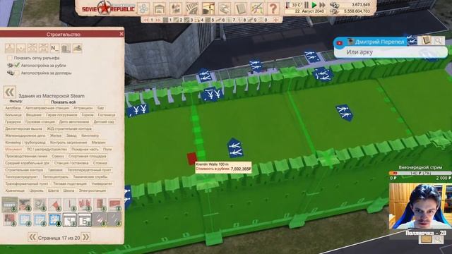Click first terrain tool icon in Строительство panel
The height and width of the screenshot is (254, 452).
pyautogui.click(x=10, y=48)
